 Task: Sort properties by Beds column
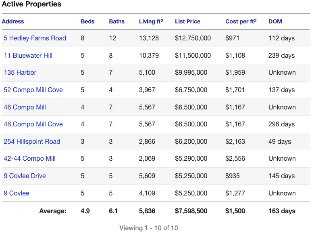click(x=87, y=21)
